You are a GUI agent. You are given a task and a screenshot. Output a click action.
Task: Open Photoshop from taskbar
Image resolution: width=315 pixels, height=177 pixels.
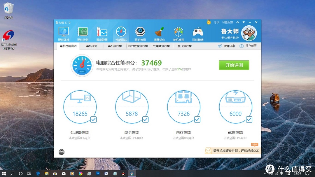pyautogui.click(x=98, y=174)
